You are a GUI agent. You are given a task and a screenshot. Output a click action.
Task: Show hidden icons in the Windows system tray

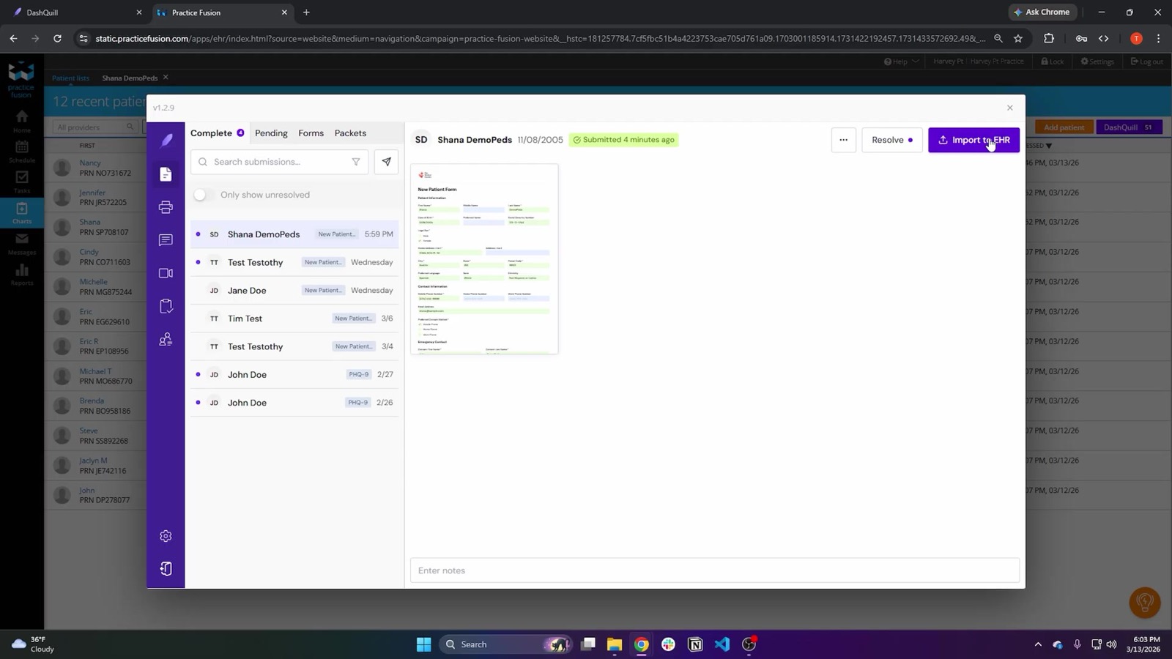(1038, 644)
